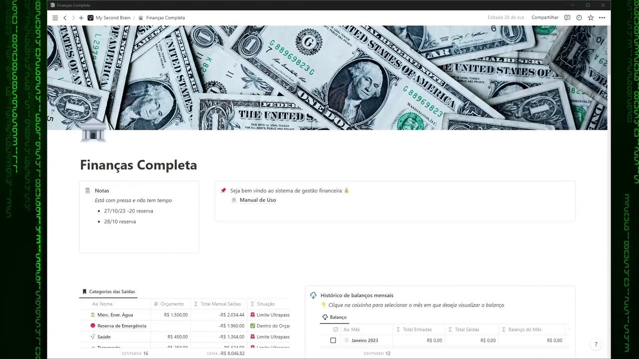The image size is (639, 359).
Task: Open the sidebar hamburger menu
Action: (55, 17)
